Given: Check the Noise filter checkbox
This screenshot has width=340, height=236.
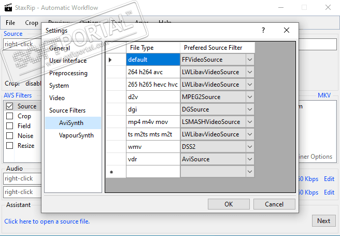Looking at the screenshot, I should point(9,136).
